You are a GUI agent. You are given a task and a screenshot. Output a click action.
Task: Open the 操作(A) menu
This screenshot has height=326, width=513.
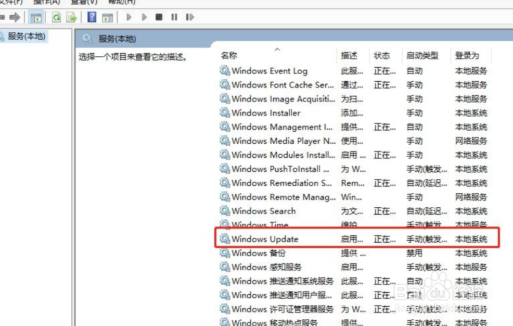click(46, 2)
